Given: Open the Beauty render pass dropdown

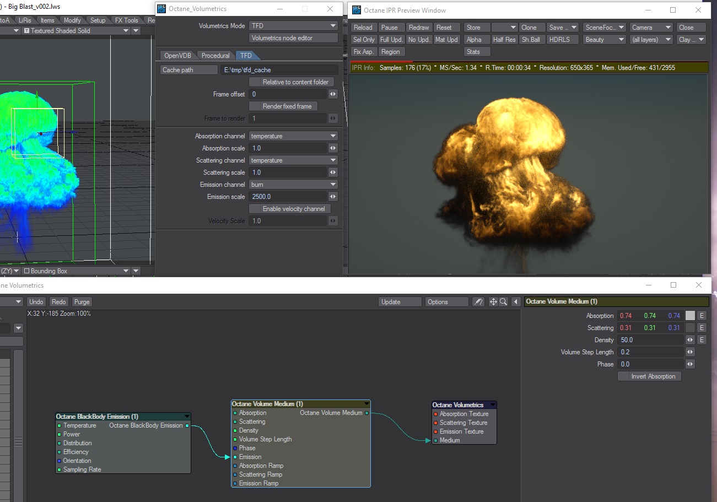Looking at the screenshot, I should pyautogui.click(x=605, y=40).
